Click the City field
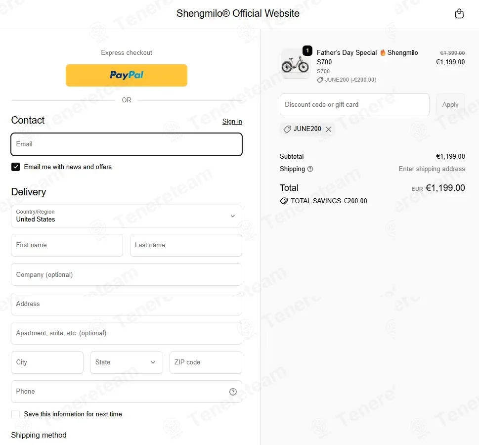 pyautogui.click(x=47, y=362)
